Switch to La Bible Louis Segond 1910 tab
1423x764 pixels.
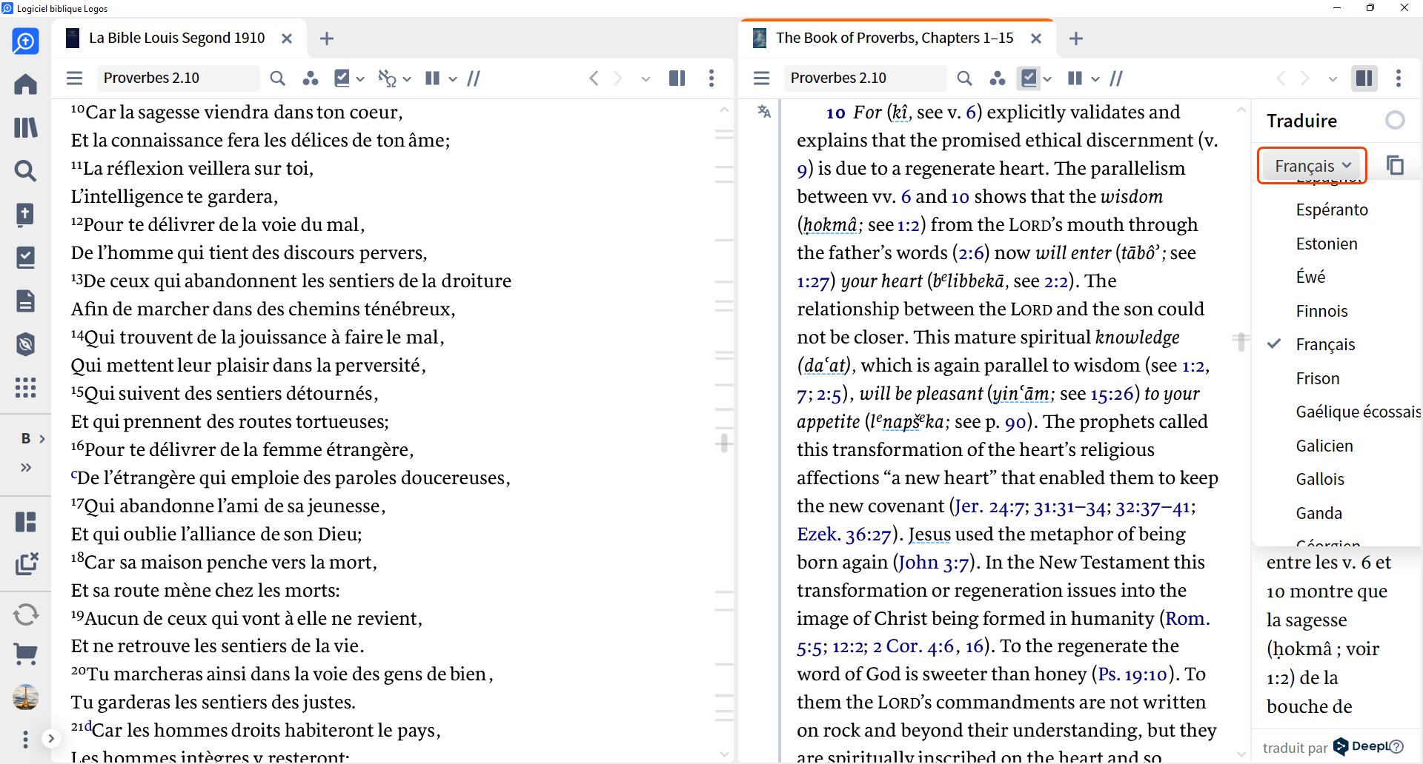pyautogui.click(x=176, y=38)
